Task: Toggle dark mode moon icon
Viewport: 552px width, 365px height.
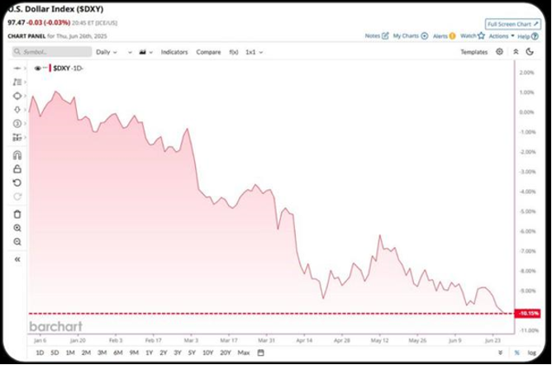Action: (530, 52)
